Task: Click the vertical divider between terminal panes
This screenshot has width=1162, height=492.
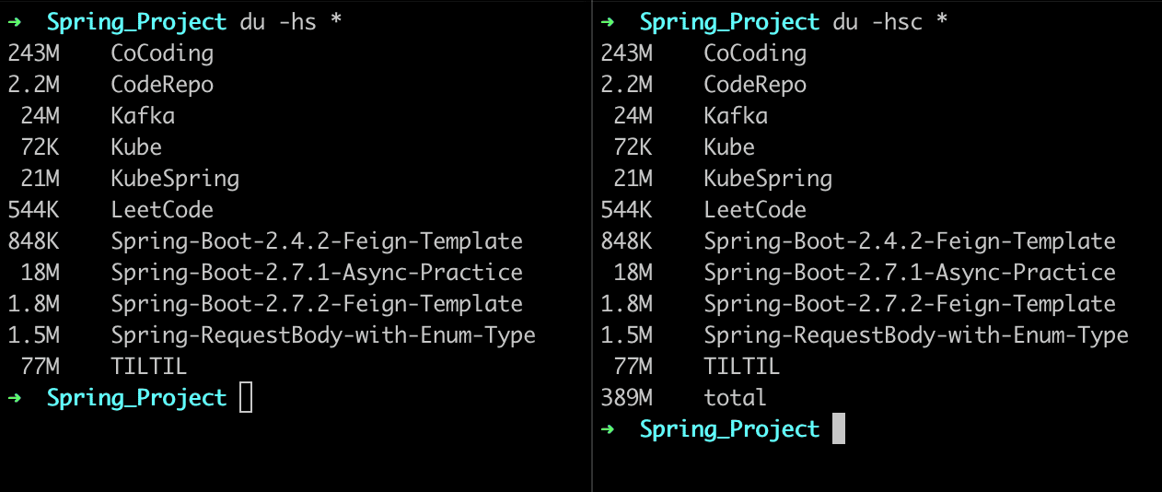Action: (592, 246)
